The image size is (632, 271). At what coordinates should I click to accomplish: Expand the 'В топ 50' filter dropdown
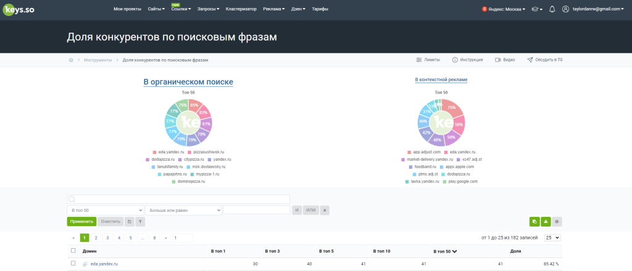click(106, 210)
